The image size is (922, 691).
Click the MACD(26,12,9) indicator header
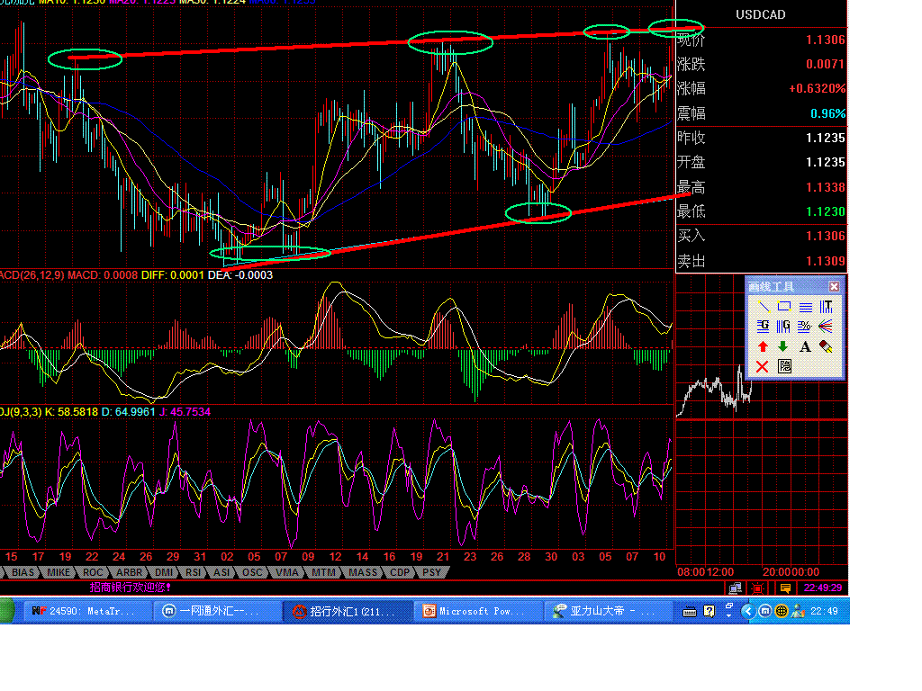point(32,275)
